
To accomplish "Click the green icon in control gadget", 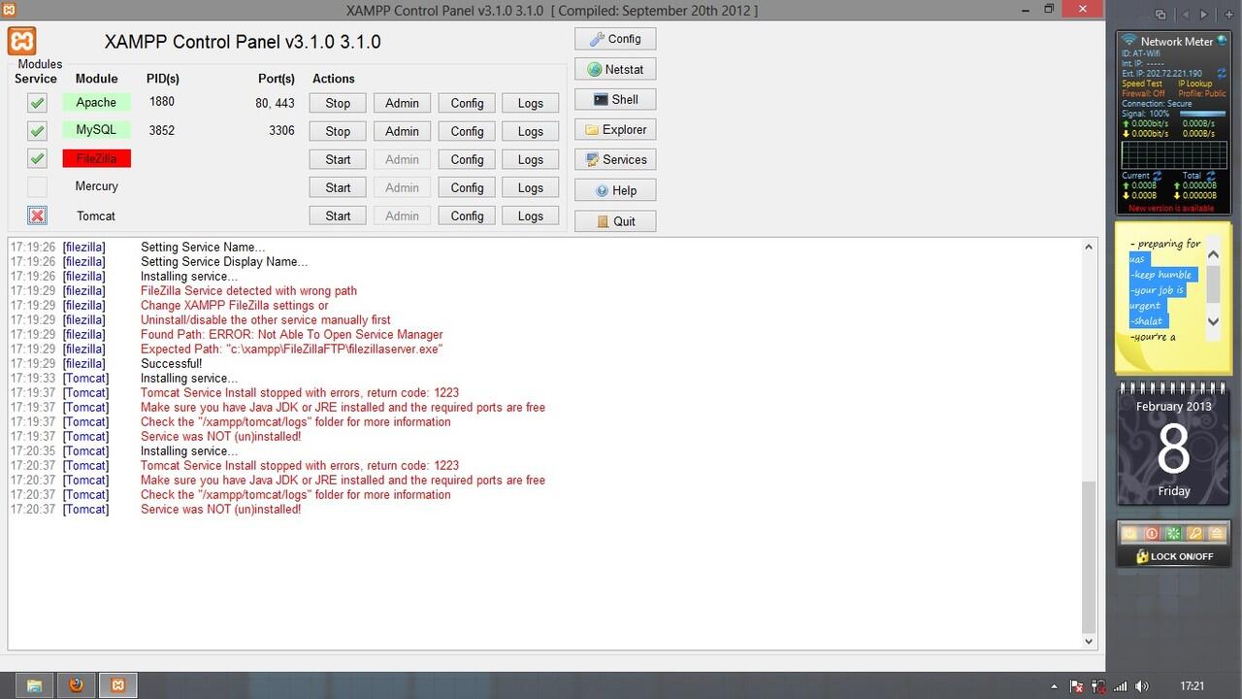I will point(1173,533).
